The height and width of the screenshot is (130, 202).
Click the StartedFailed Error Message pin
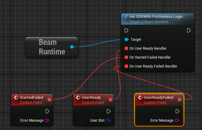47,120
